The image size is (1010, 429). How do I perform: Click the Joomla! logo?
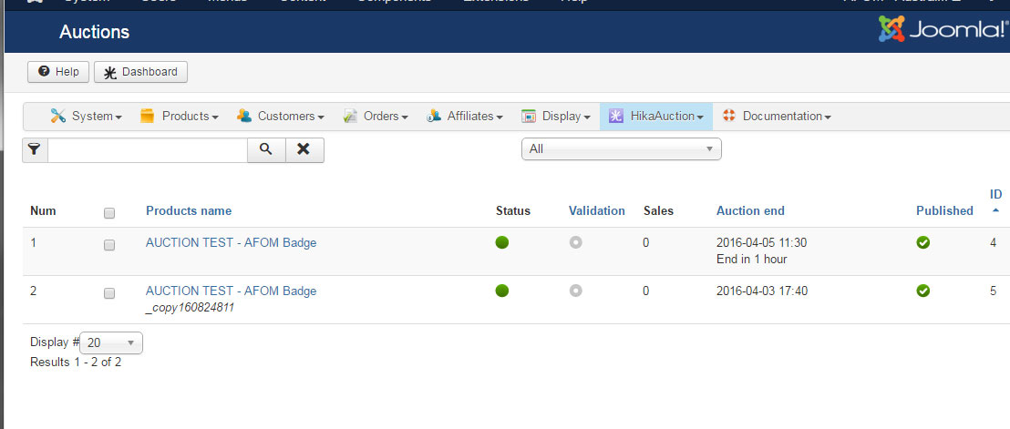coord(943,29)
